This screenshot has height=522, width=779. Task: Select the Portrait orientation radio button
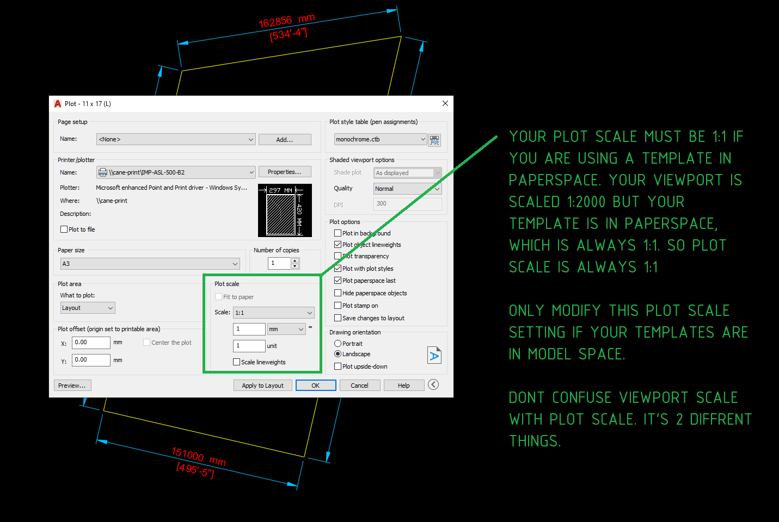click(338, 343)
